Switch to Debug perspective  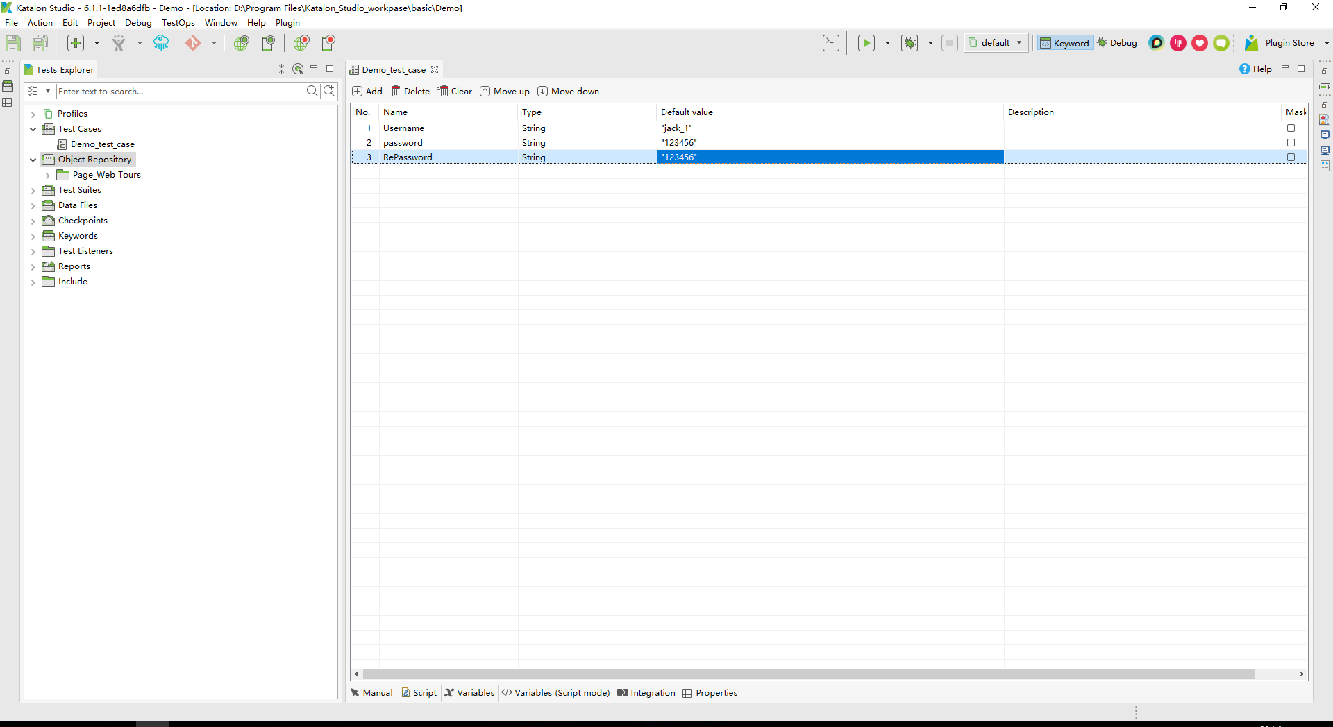click(x=1117, y=43)
